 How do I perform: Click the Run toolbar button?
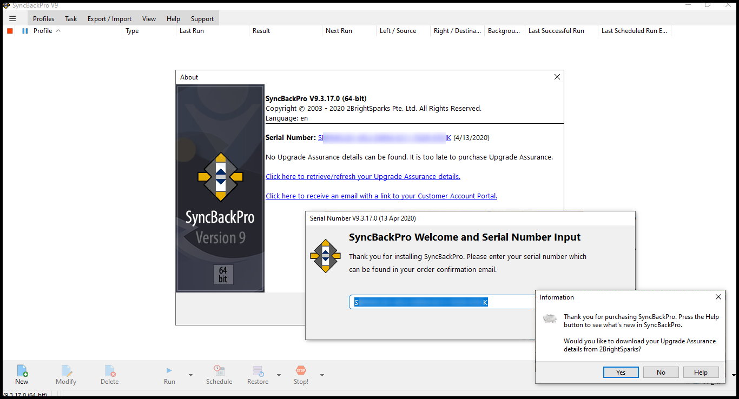pos(169,375)
